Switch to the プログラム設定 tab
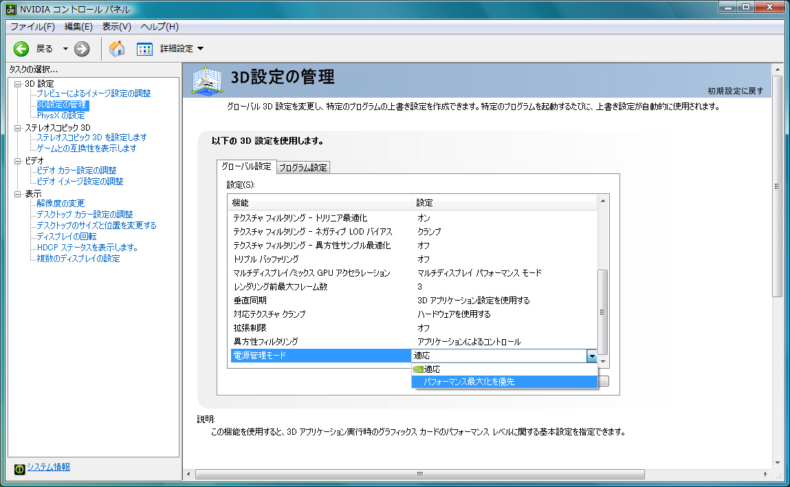The image size is (790, 487). 303,168
